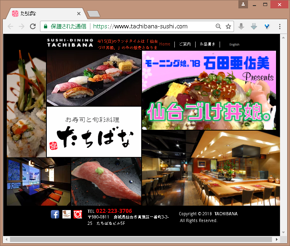290x246 pixels.
Task: Click the restaurant counter interior photo
Action: coord(211,168)
